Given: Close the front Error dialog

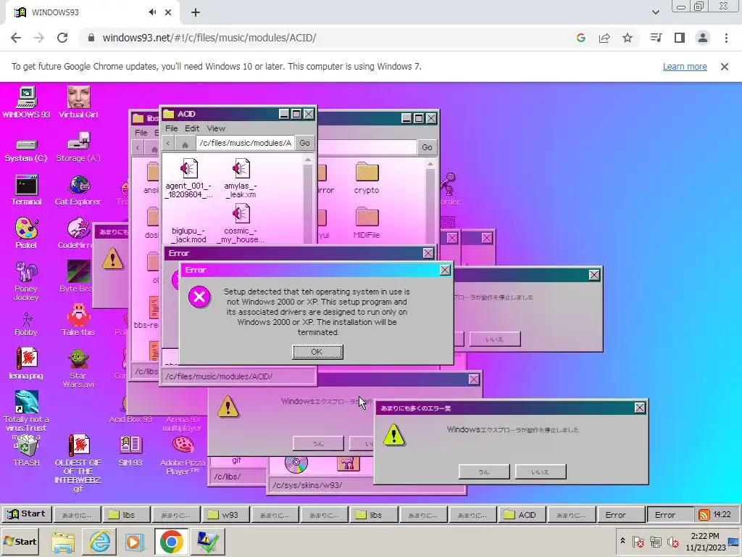Looking at the screenshot, I should [x=445, y=270].
